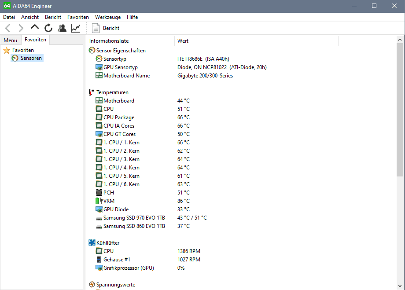
Task: Click the ITE IT8686E sensor type value
Action: 203,59
